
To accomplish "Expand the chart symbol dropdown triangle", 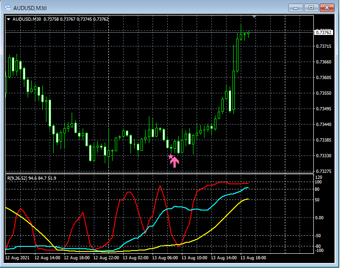I will (8, 19).
